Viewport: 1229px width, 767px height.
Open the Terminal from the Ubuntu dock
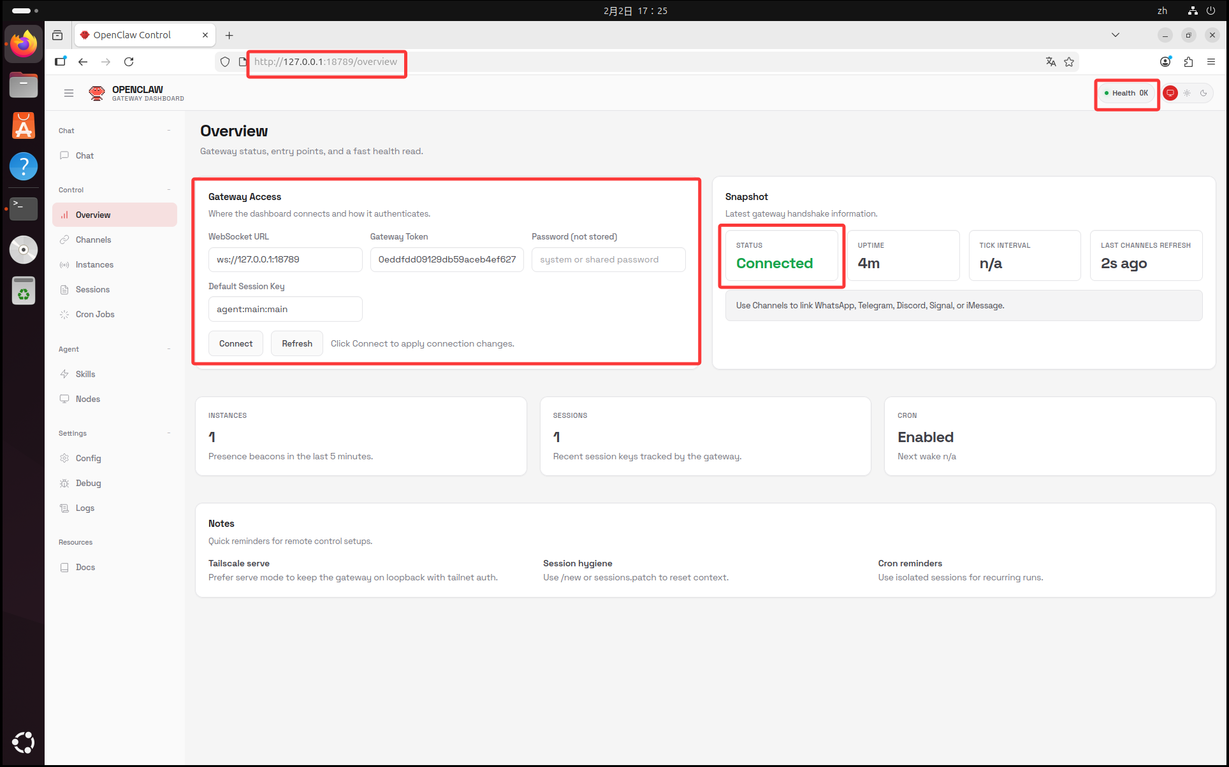point(24,208)
